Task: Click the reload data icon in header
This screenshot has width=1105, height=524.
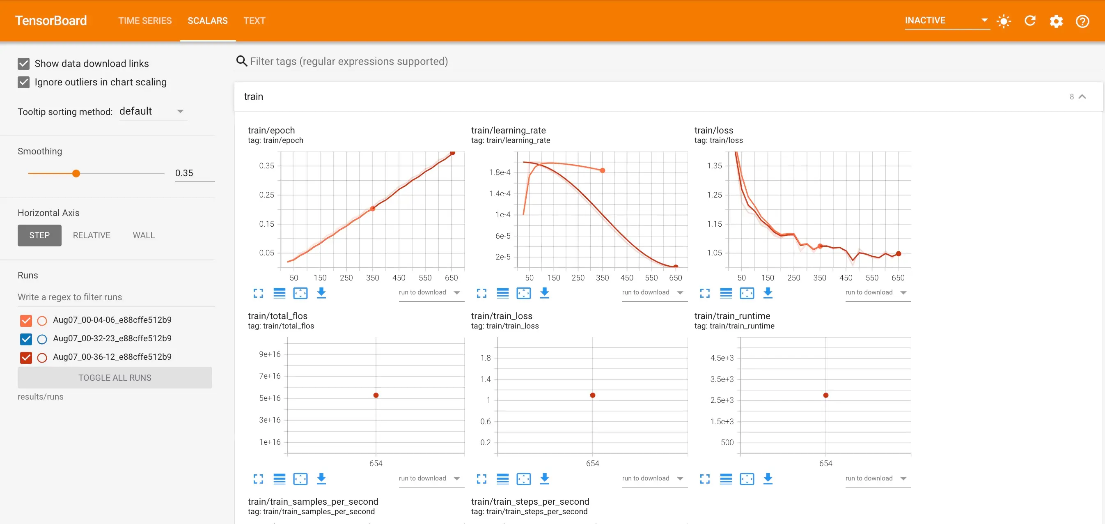Action: coord(1030,21)
